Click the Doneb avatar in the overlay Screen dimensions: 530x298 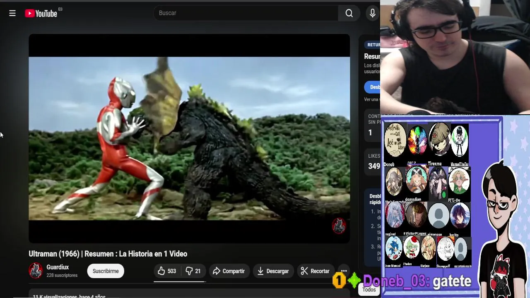click(395, 140)
